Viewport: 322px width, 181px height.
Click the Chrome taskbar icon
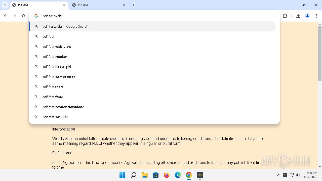189,175
